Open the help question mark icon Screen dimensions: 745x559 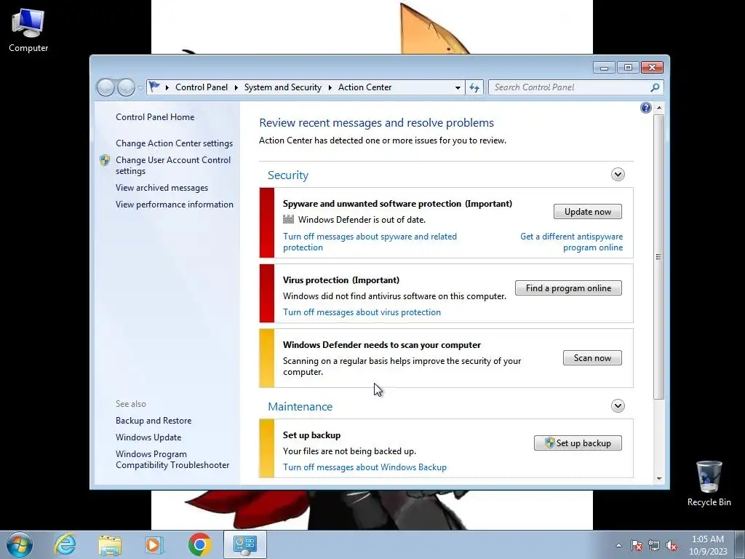pyautogui.click(x=646, y=108)
